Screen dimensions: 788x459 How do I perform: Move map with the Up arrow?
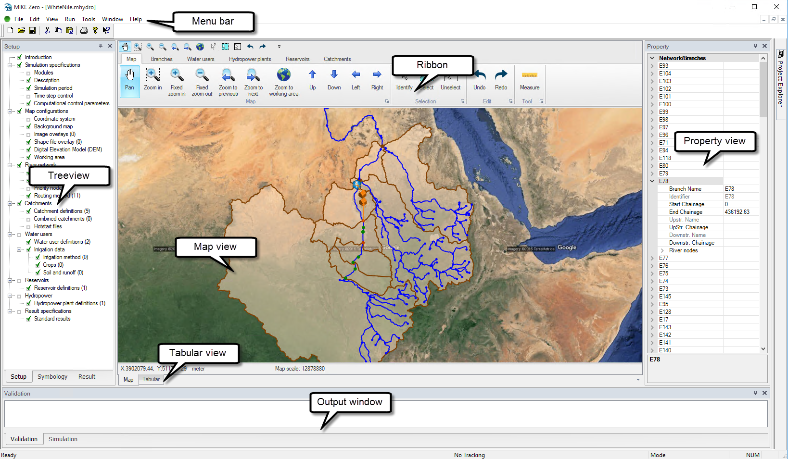click(313, 80)
